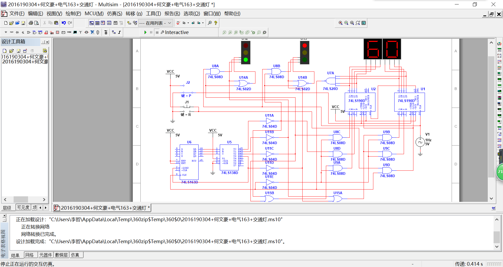Pause the simulation
Image resolution: width=503 pixels, height=267 pixels.
(151, 32)
